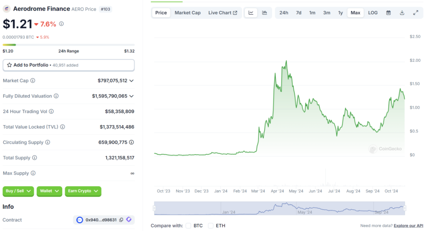Open the price change info icon beside 7.6%
426x231 pixels.
61,24
